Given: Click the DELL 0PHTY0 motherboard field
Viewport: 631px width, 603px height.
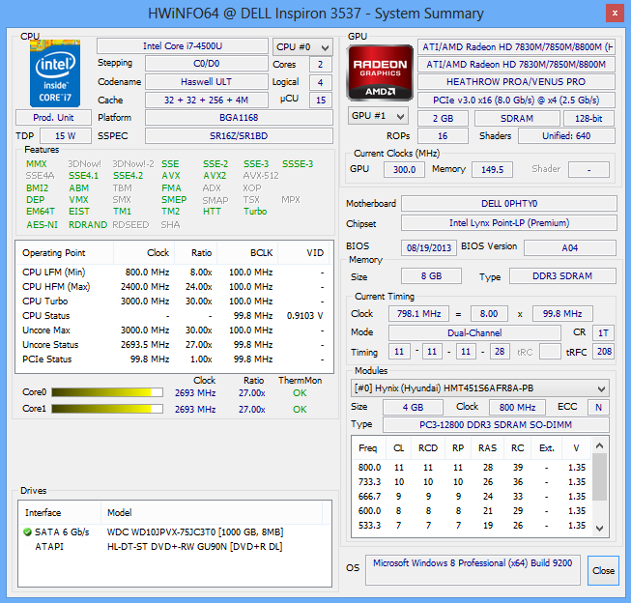Looking at the screenshot, I should pos(509,204).
